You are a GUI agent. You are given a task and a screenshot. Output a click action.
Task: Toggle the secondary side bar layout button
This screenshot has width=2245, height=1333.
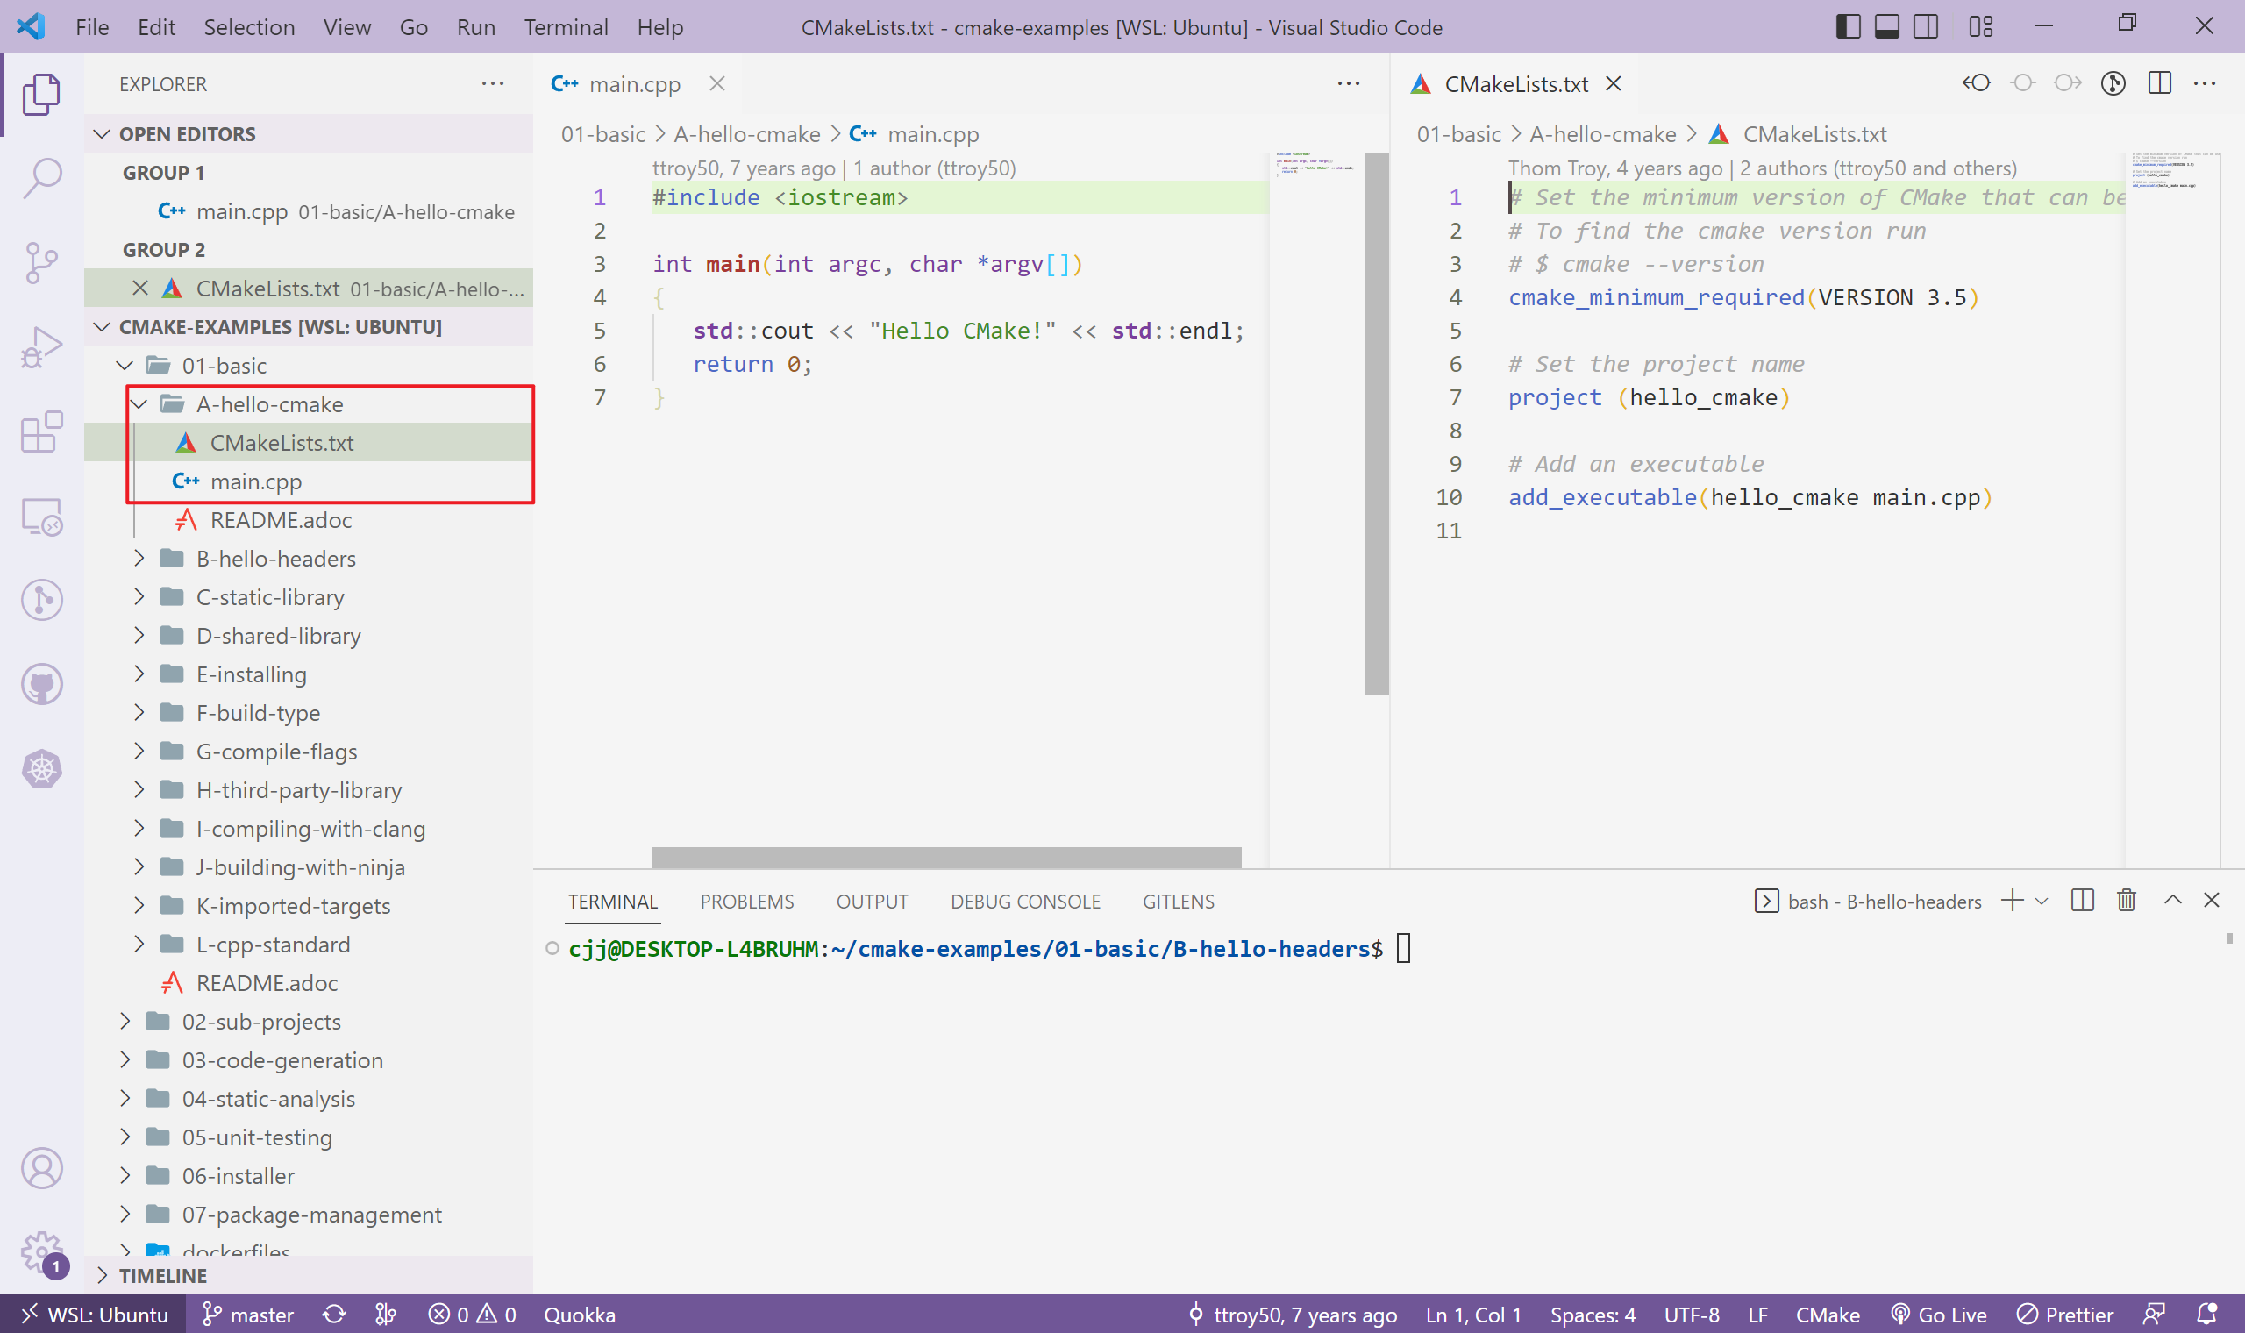(1925, 27)
